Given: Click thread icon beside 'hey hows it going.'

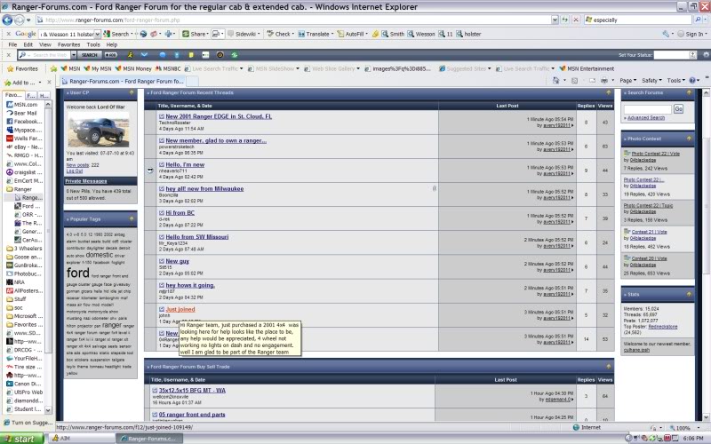Looking at the screenshot, I should [162, 285].
